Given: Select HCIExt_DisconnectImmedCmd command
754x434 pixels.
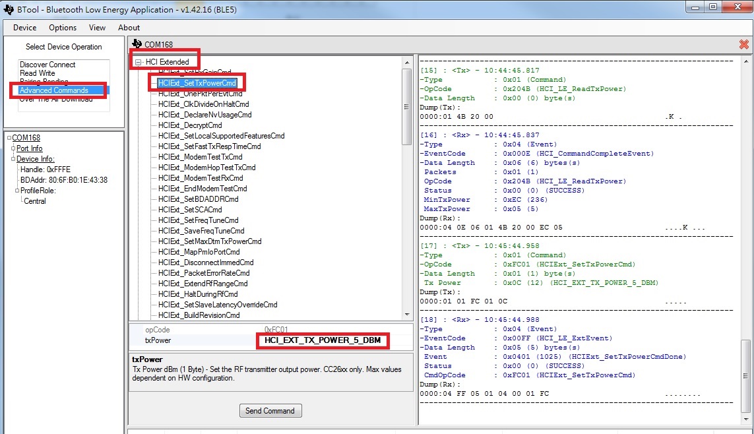Looking at the screenshot, I should click(x=206, y=263).
